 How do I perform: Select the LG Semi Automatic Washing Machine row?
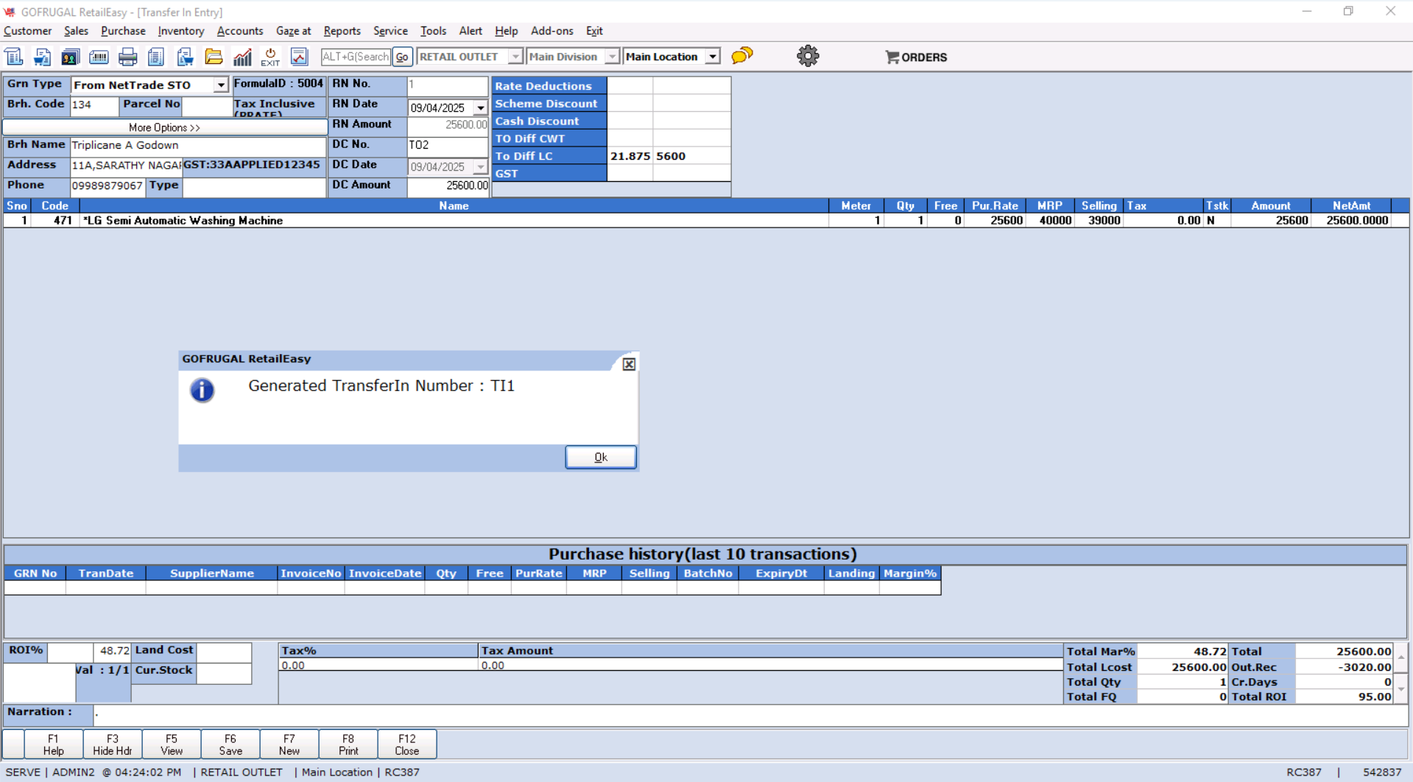point(705,220)
